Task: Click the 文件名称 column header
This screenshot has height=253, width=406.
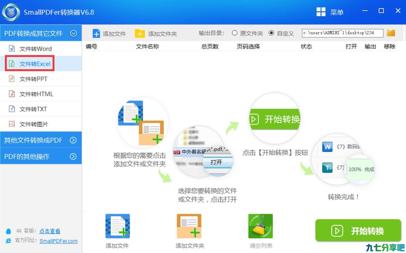Action: (148, 46)
